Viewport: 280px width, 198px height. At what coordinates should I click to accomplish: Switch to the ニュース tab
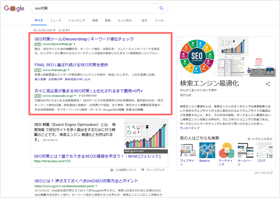click(56, 20)
